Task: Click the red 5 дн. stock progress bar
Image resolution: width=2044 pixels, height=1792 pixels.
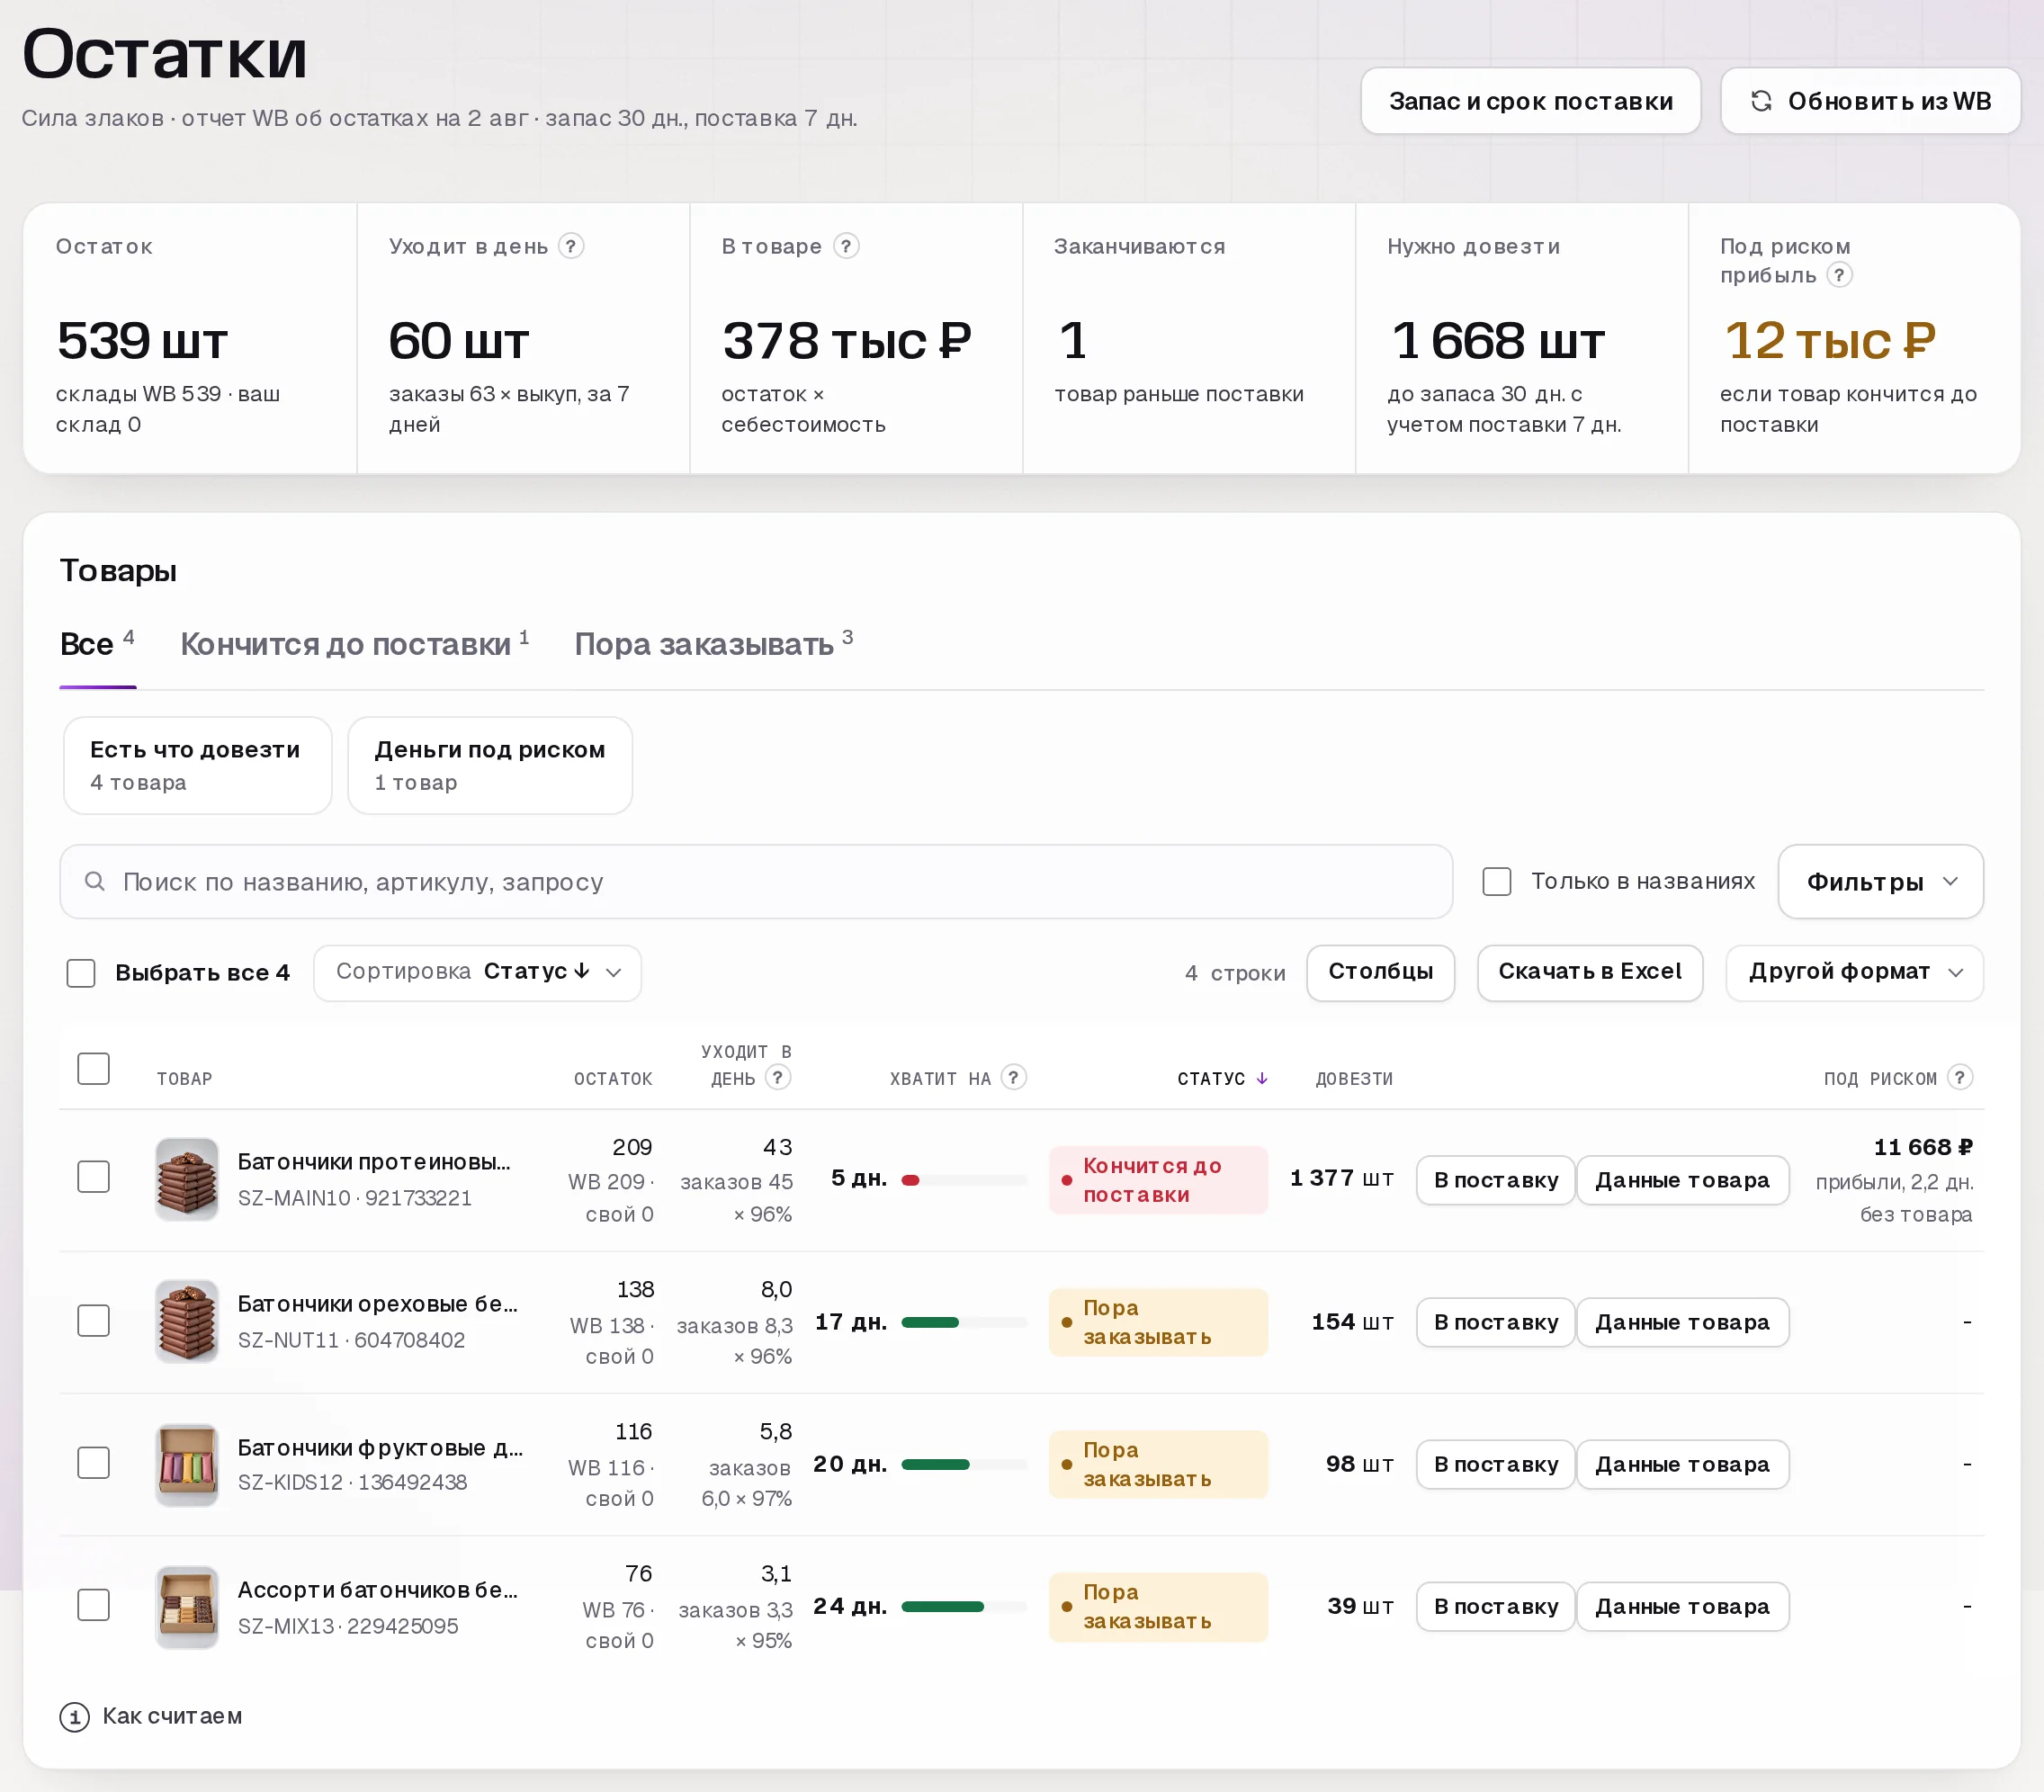Action: (x=964, y=1180)
